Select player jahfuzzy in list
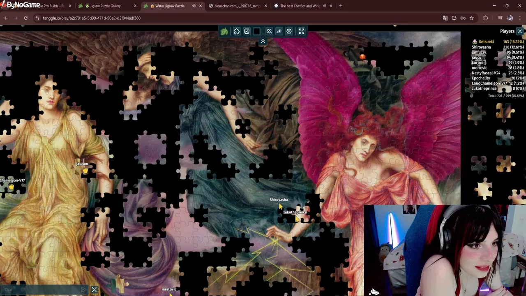Image resolution: width=526 pixels, height=296 pixels. pyautogui.click(x=479, y=52)
